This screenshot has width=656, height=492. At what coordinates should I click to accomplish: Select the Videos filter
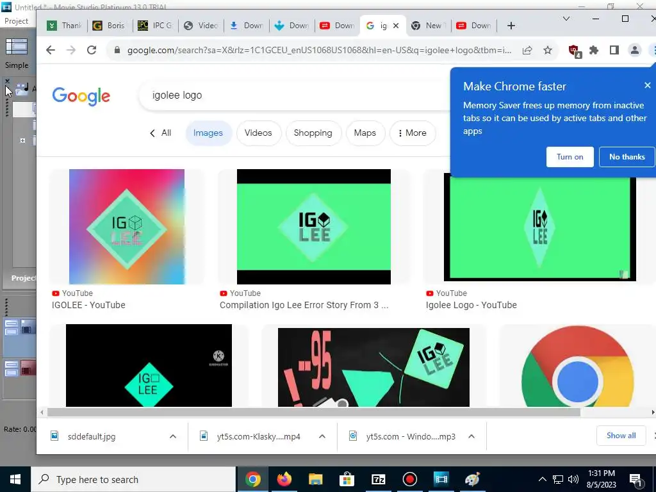coord(258,133)
